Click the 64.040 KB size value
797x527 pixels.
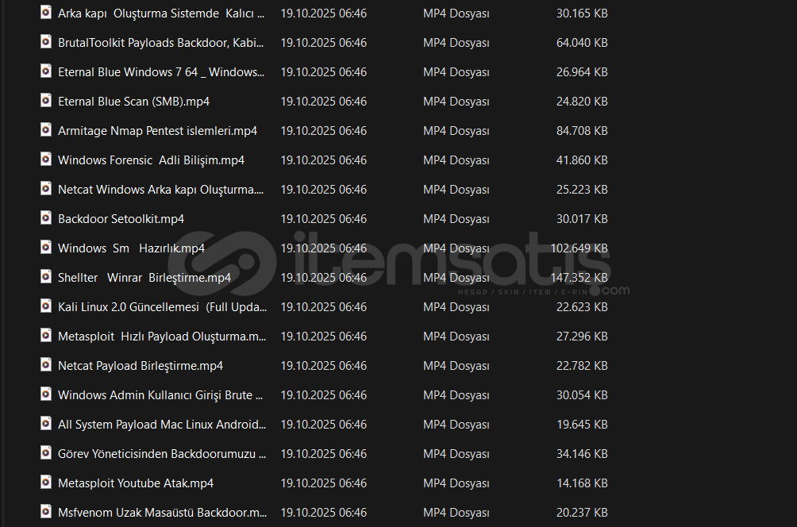(x=582, y=43)
